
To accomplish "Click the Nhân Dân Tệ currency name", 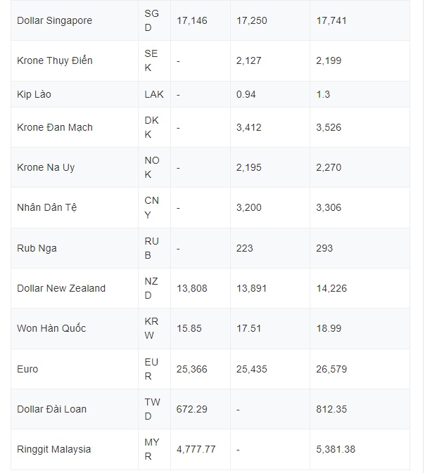I will point(47,207).
